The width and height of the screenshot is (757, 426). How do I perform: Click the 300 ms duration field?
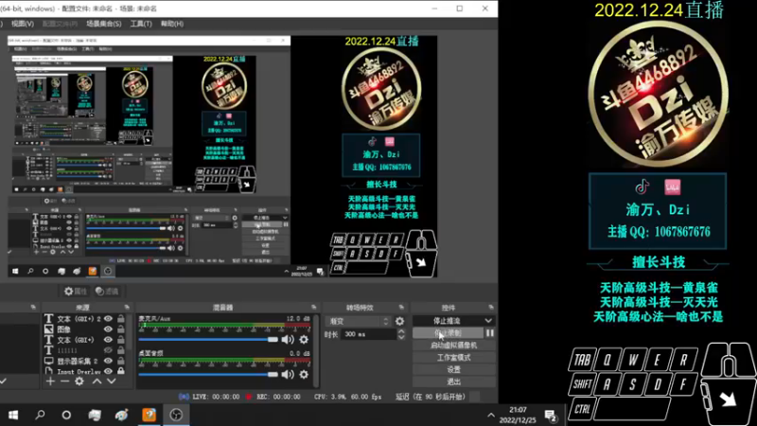click(369, 334)
